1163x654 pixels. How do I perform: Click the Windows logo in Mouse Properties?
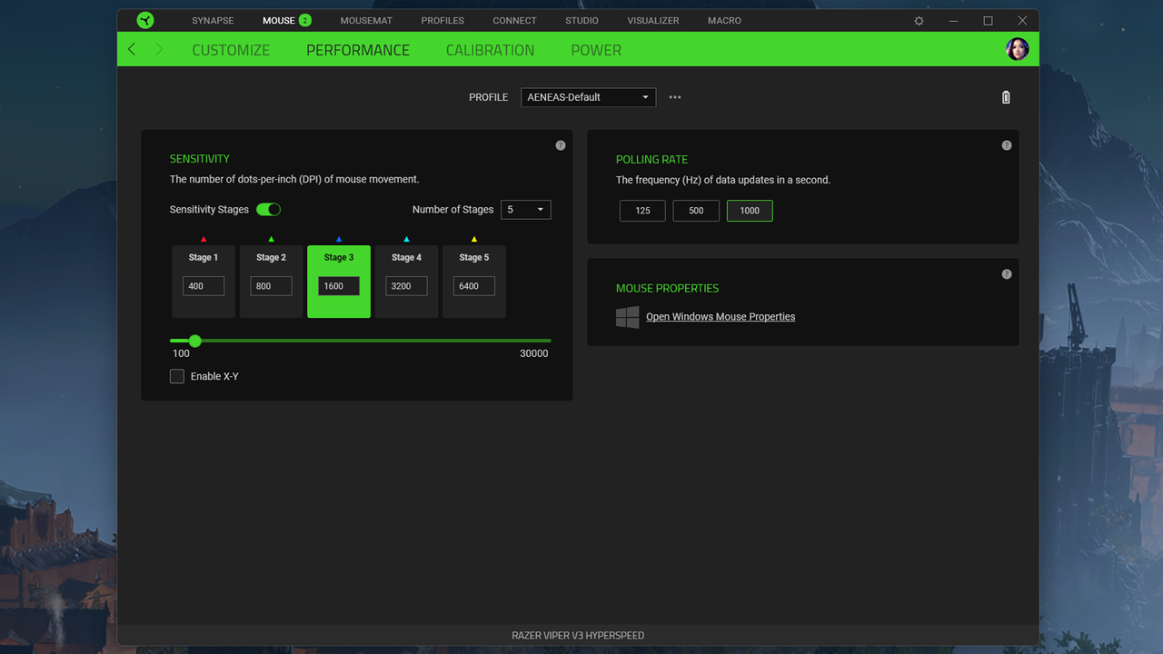pos(628,317)
